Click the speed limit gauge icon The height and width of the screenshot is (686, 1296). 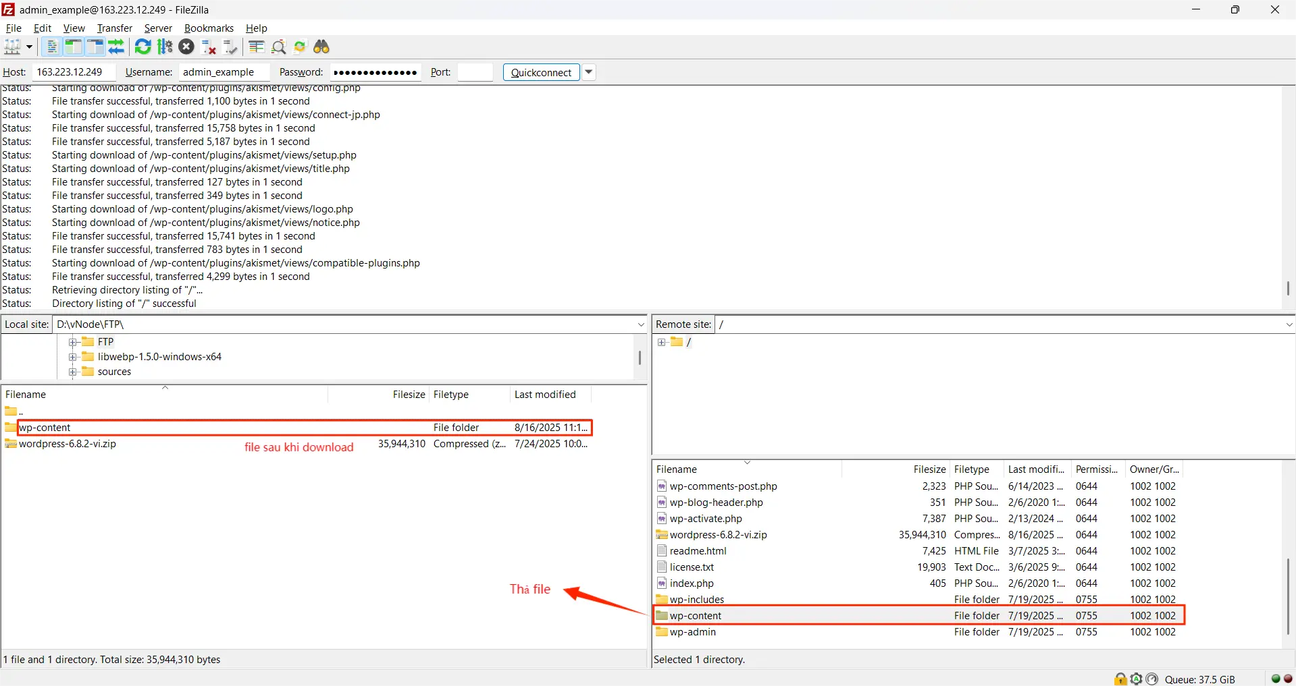pyautogui.click(x=1152, y=679)
